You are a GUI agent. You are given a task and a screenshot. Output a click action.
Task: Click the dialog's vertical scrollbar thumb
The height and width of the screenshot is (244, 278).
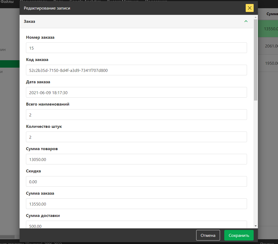pyautogui.click(x=255, y=60)
